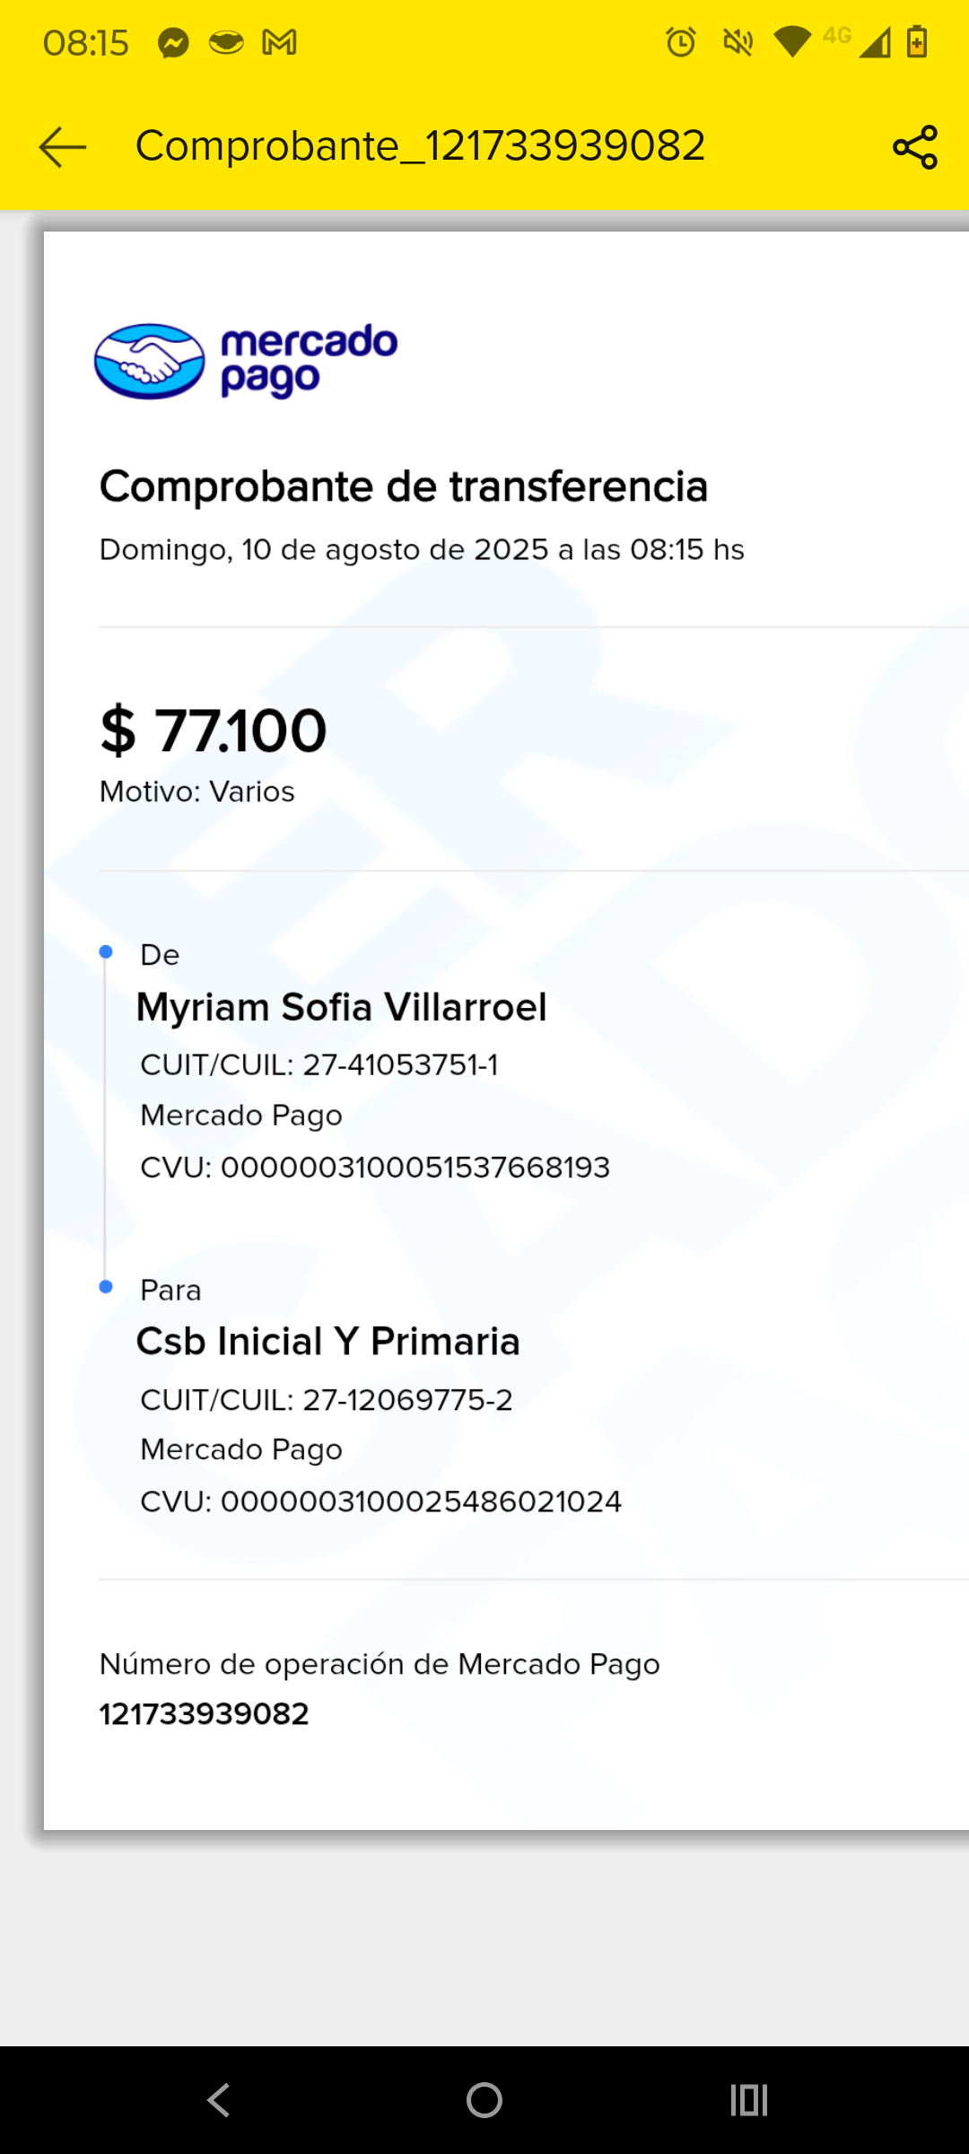
Task: Tap the Mercado Pago handshake logo
Action: [150, 361]
